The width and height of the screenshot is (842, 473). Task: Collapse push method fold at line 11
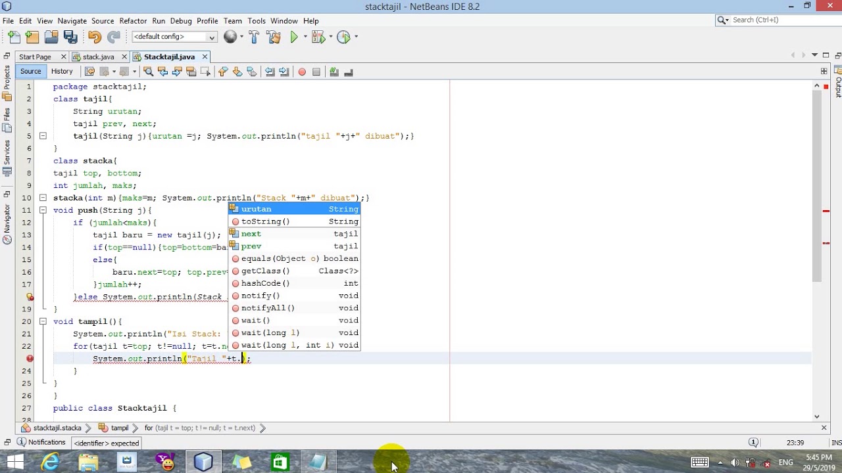coord(43,210)
